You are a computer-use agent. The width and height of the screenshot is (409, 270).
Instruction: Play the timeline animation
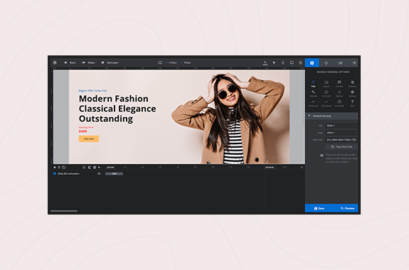point(99,167)
